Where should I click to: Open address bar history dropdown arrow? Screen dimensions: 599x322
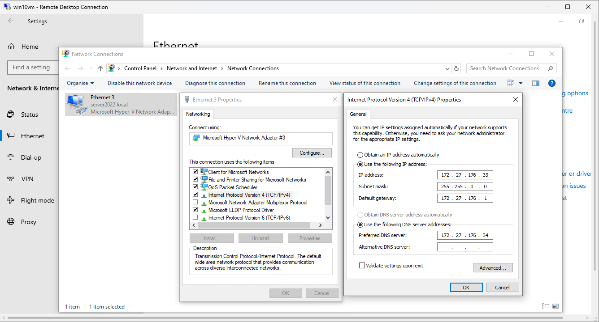click(447, 68)
